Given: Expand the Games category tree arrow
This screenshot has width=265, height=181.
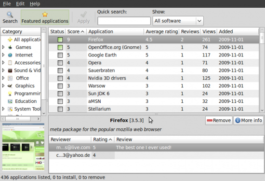Looking at the screenshot, I should pyautogui.click(x=3, y=47).
